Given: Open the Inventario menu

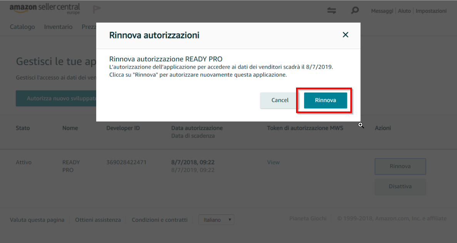Looking at the screenshot, I should click(x=58, y=27).
